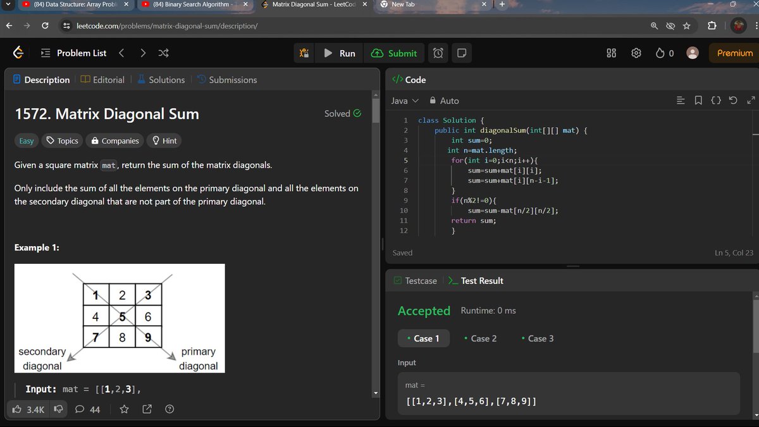
Task: Open LeetCode settings gear
Action: click(x=636, y=53)
